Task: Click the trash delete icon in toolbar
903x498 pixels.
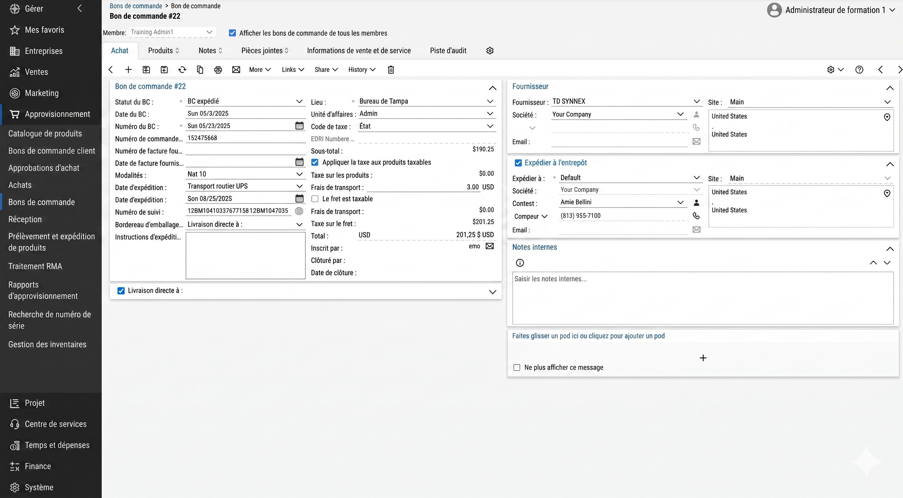Action: point(391,70)
